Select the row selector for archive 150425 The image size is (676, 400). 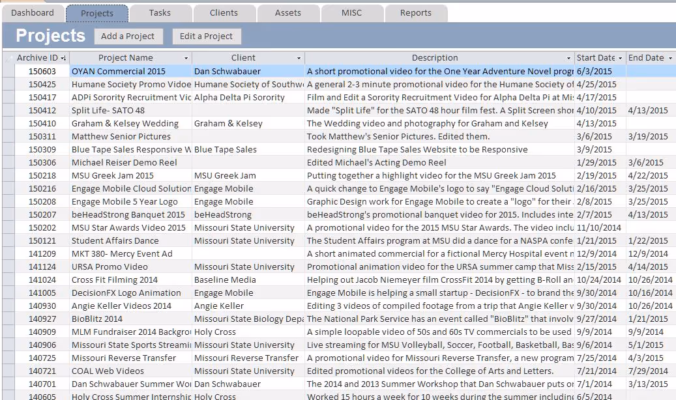point(8,84)
